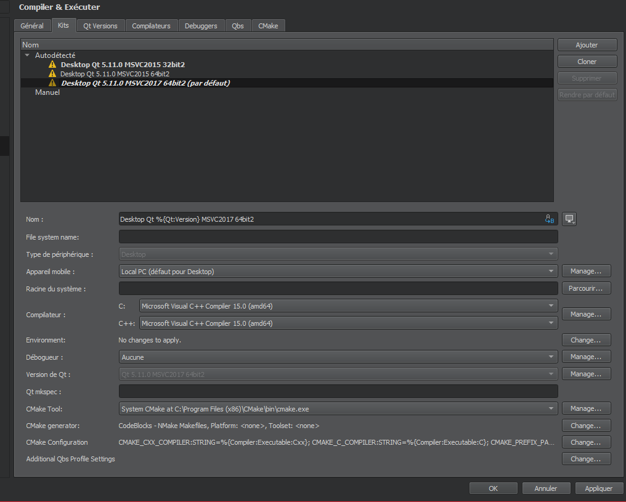Open the Version de Qt dropdown
The image size is (626, 502).
(338, 374)
